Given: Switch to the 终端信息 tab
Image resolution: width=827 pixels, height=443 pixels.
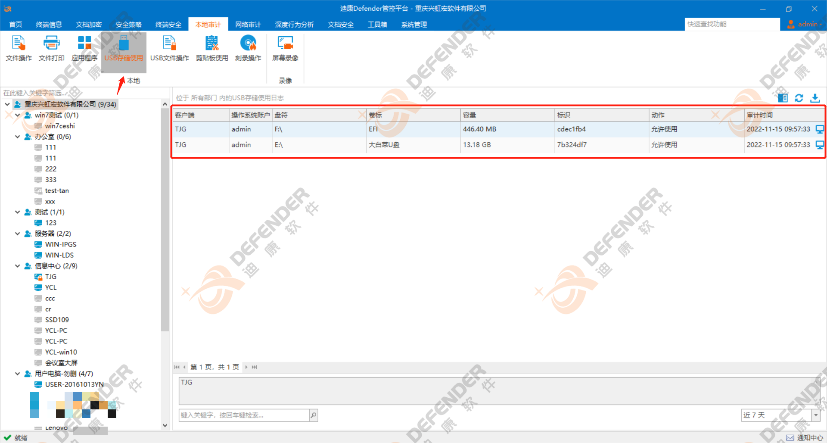Looking at the screenshot, I should click(x=49, y=25).
